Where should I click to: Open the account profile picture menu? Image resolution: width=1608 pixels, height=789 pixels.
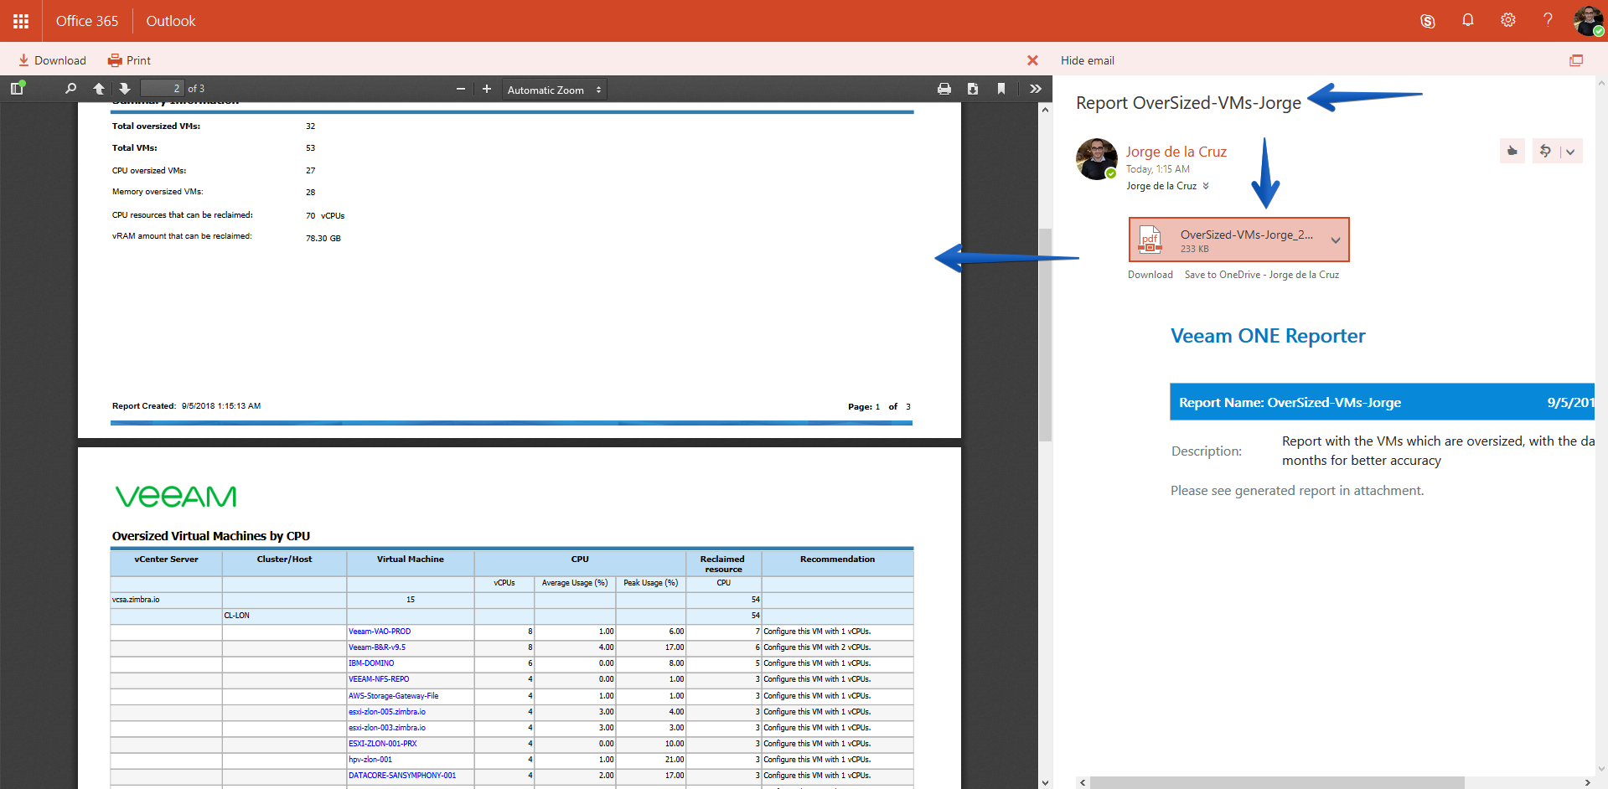1589,21
